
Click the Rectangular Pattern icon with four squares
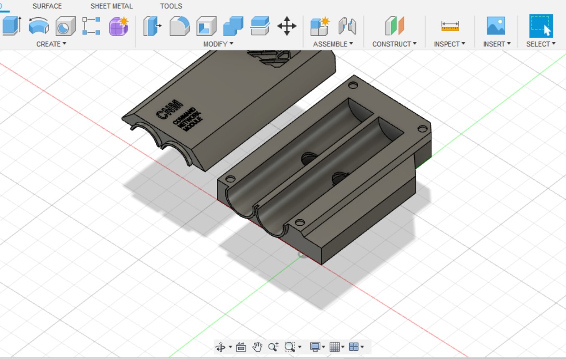[x=92, y=26]
